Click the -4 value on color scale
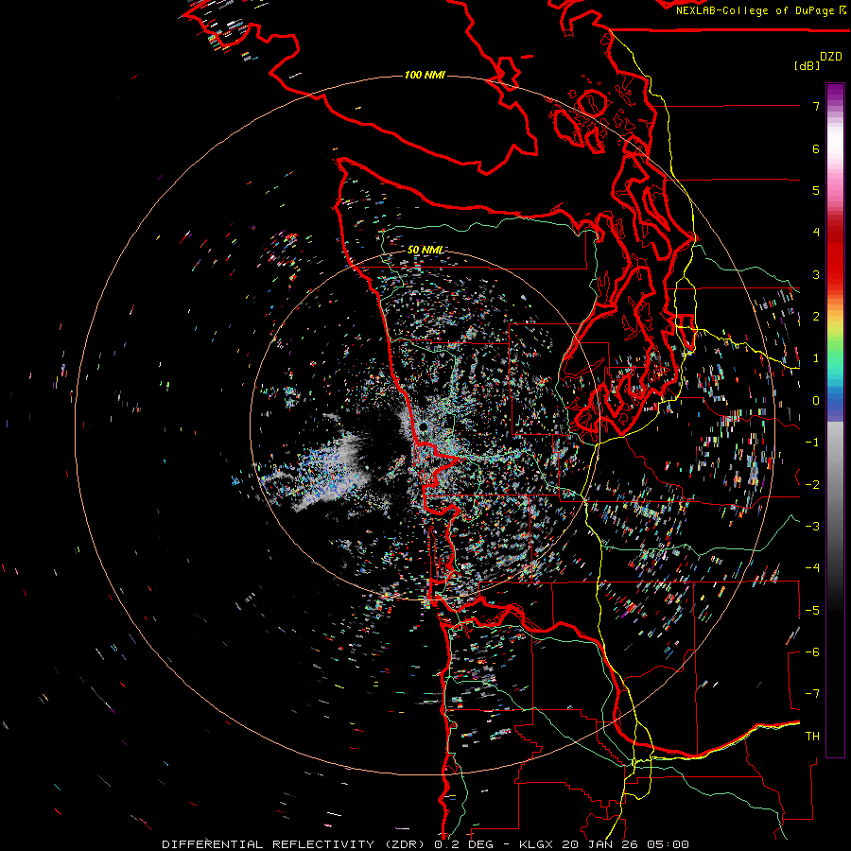Viewport: 851px width, 851px height. click(812, 568)
